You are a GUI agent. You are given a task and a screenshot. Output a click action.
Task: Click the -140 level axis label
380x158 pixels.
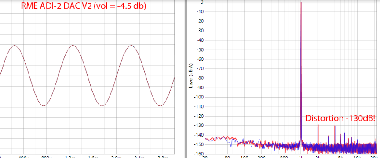coord(199,135)
